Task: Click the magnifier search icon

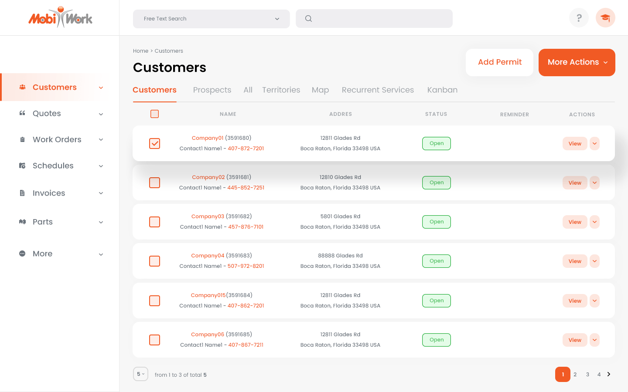Action: coord(308,19)
